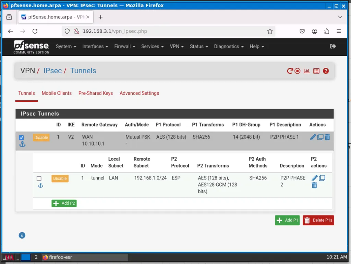The width and height of the screenshot is (351, 264).
Task: Delete the P2P PHASE 1 entry
Action: (x=327, y=137)
